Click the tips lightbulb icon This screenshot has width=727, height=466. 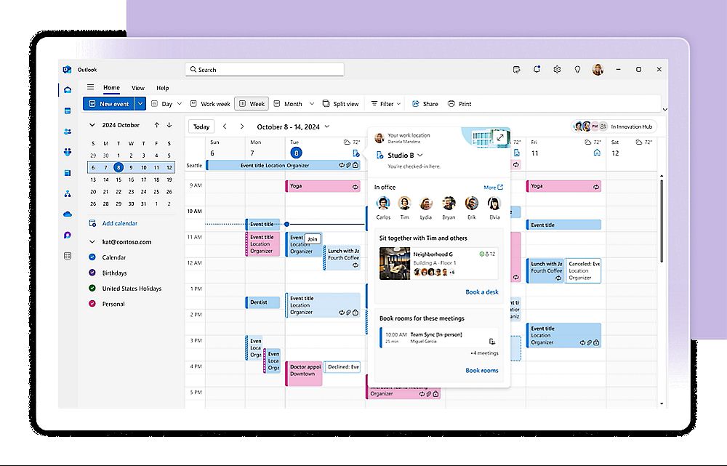pos(577,70)
